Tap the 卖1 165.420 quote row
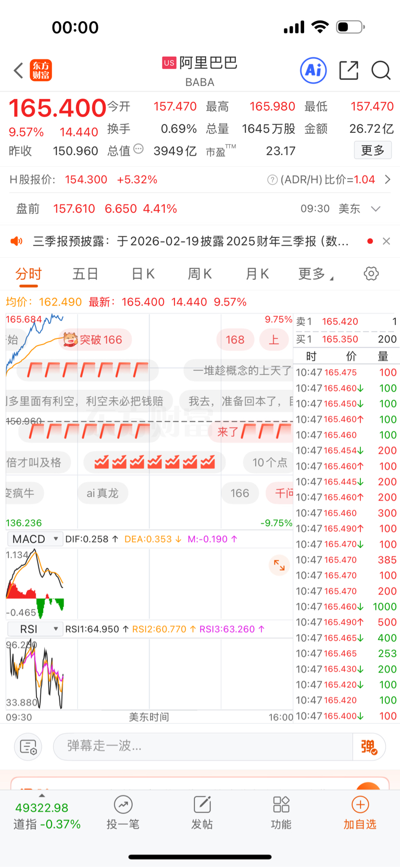This screenshot has height=867, width=400. [346, 322]
